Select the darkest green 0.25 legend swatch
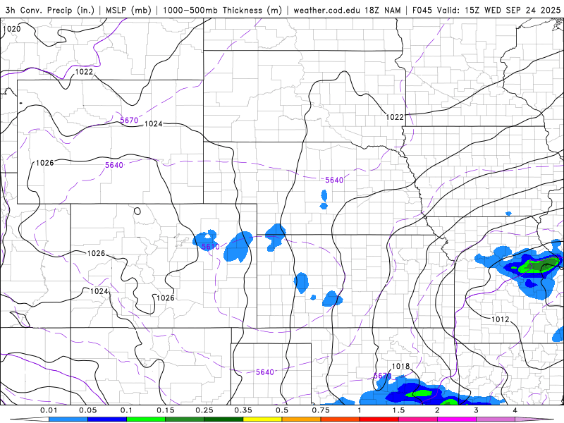The image size is (564, 423). coord(223,419)
